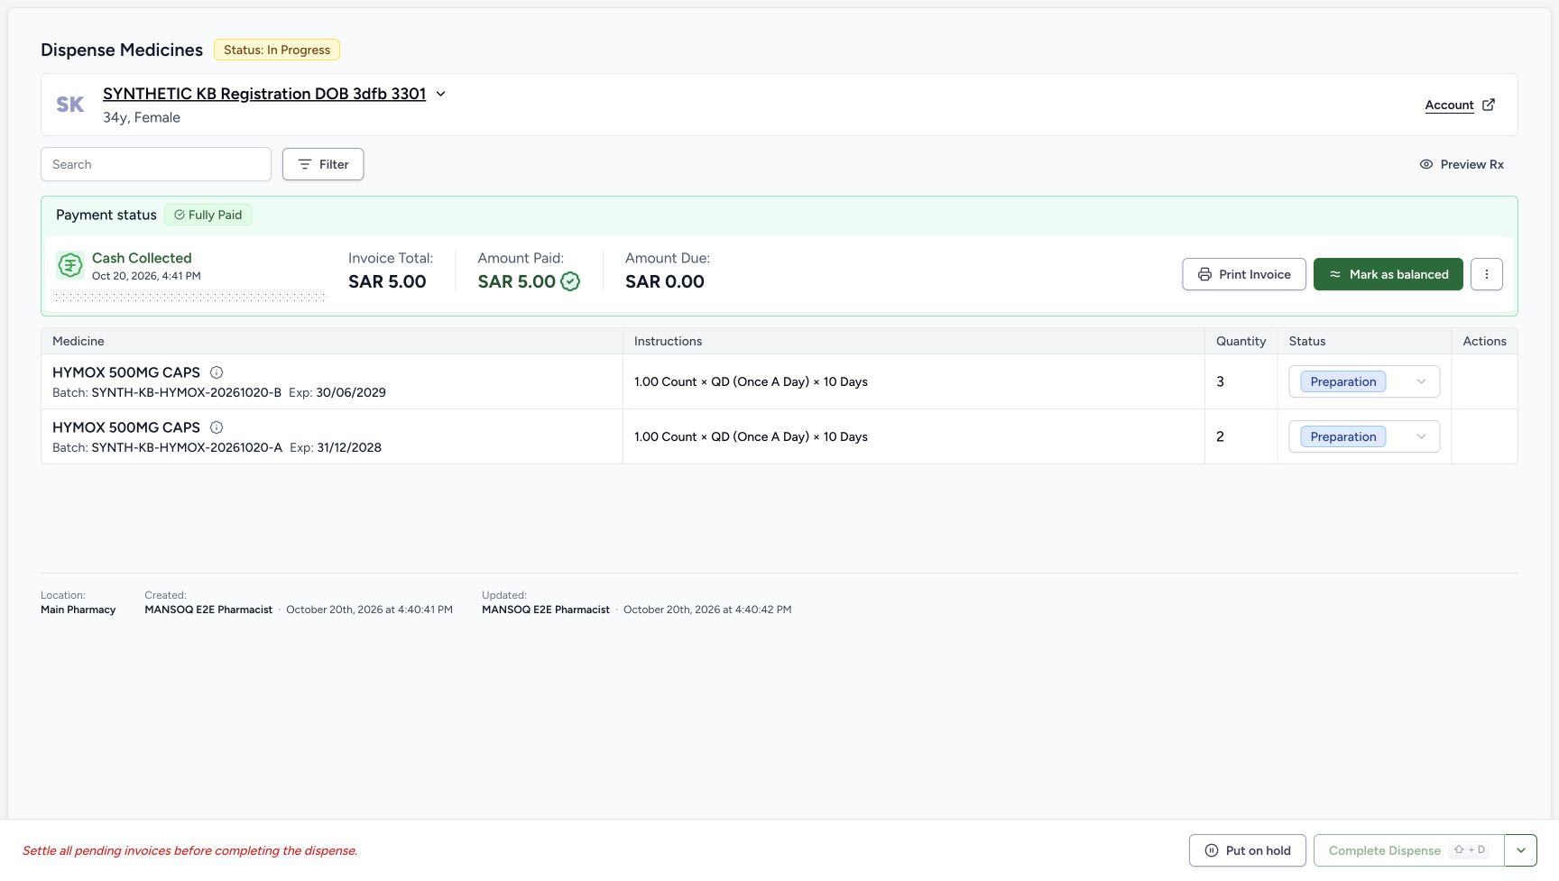Select batch text SYNTH-KB-HYMOX-20261020-A
Screen dimensions: 1559x881
coord(187,447)
